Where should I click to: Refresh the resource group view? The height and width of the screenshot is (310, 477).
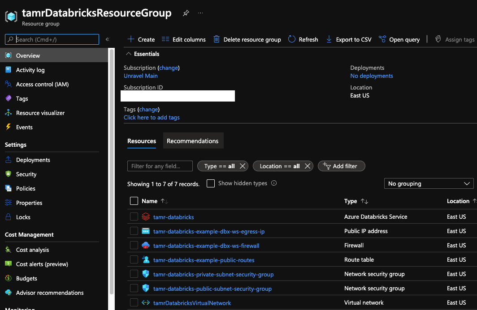pos(303,39)
